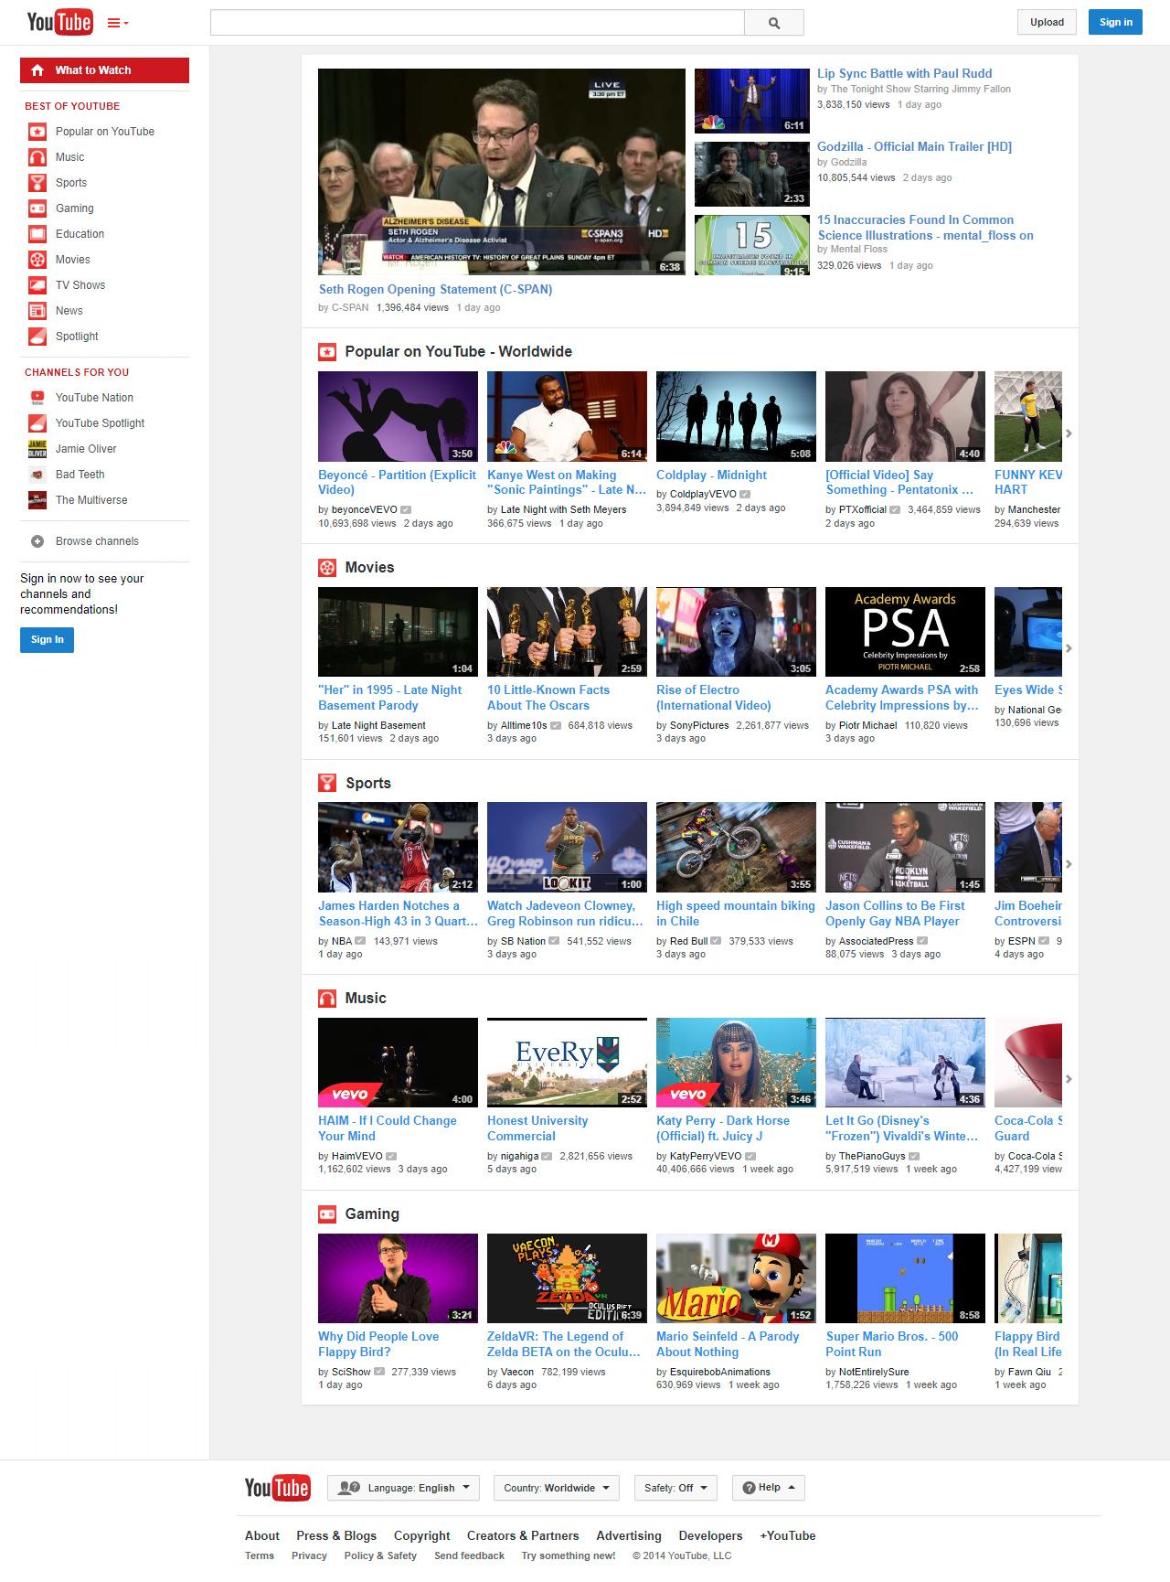Screen dimensions: 1170x1582
Task: Open the Developers footer link
Action: [710, 1536]
